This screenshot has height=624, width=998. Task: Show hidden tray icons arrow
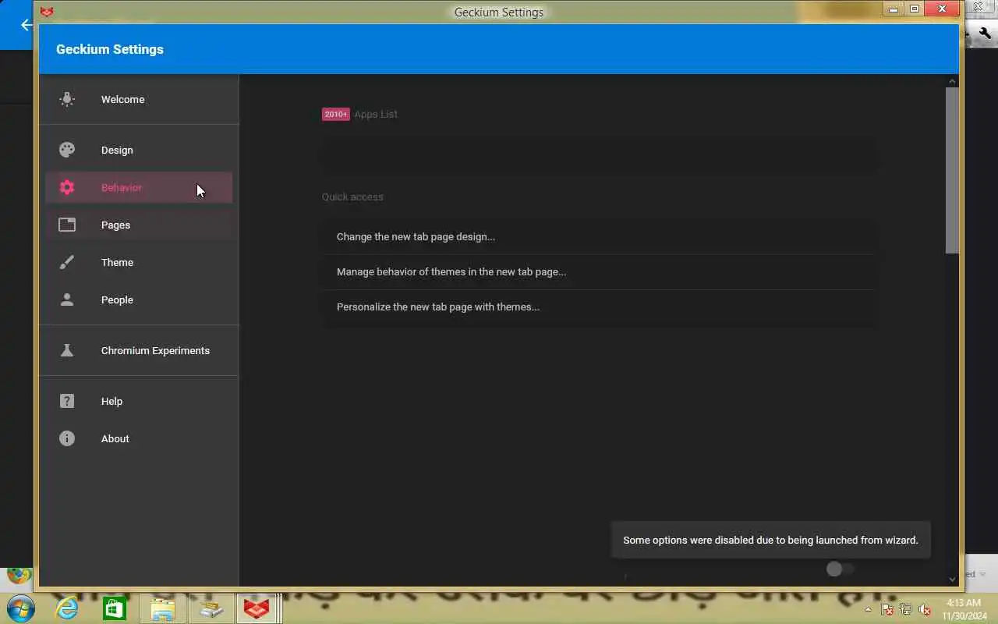(869, 609)
